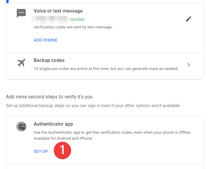This screenshot has width=211, height=169.
Task: Click the blue bar at top left
Action: click(7, 1)
